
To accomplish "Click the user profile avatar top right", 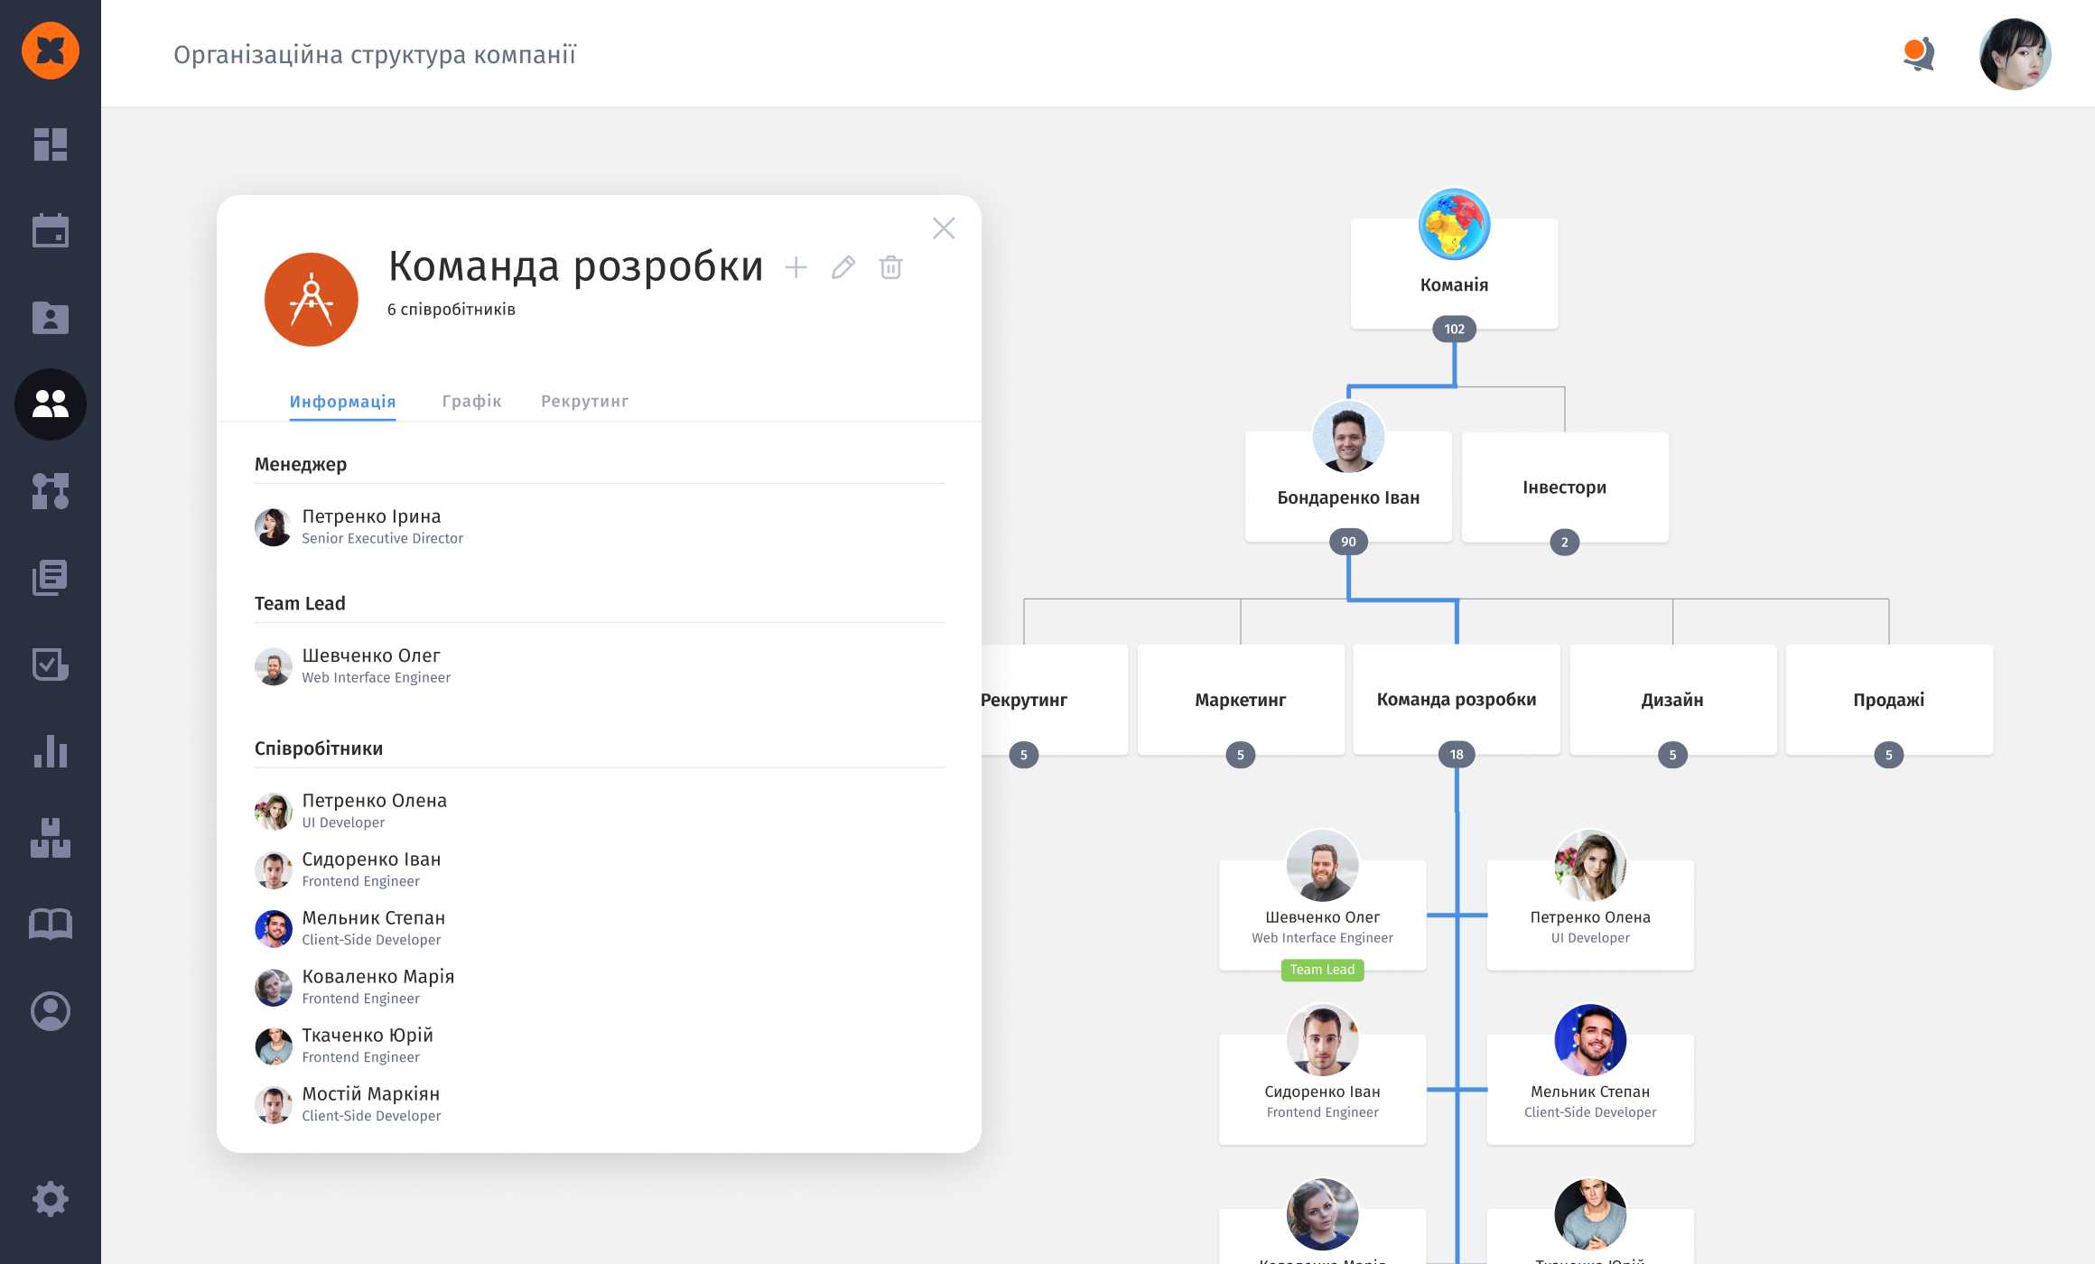I will 2015,54.
